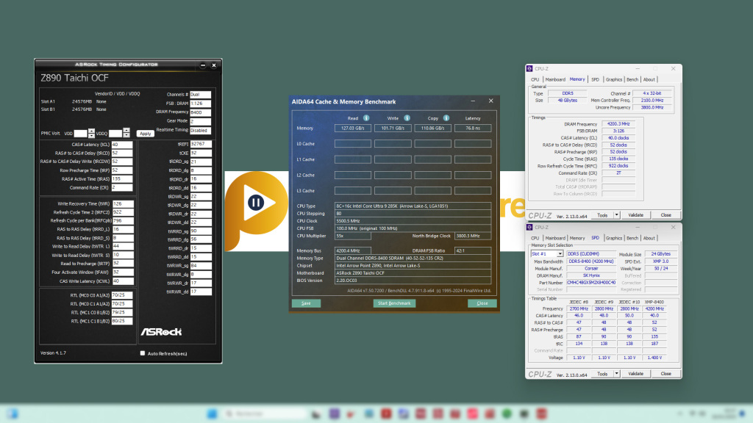
Task: Click the BIOS Version value 2.20.OC03
Action: pos(413,281)
